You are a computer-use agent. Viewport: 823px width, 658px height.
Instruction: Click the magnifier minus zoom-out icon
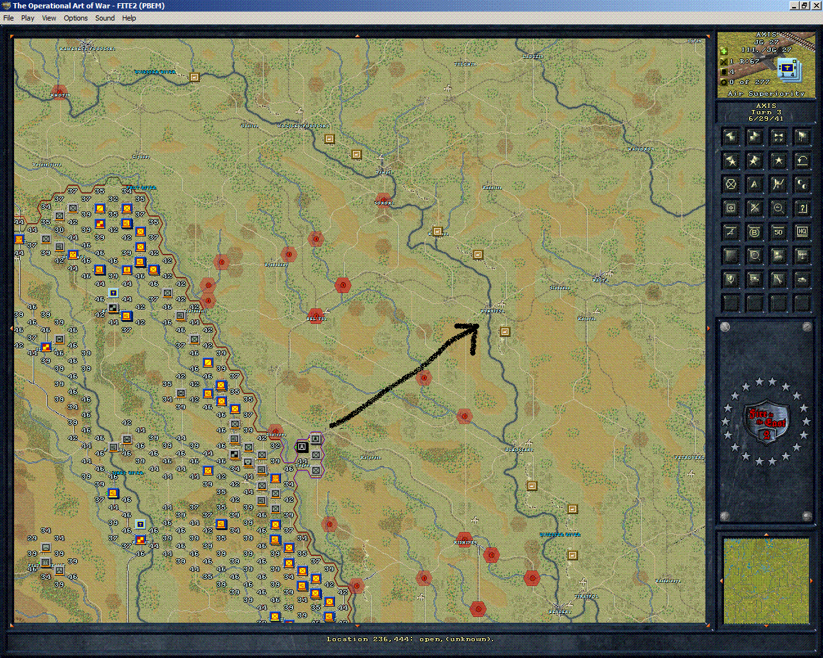[x=779, y=208]
